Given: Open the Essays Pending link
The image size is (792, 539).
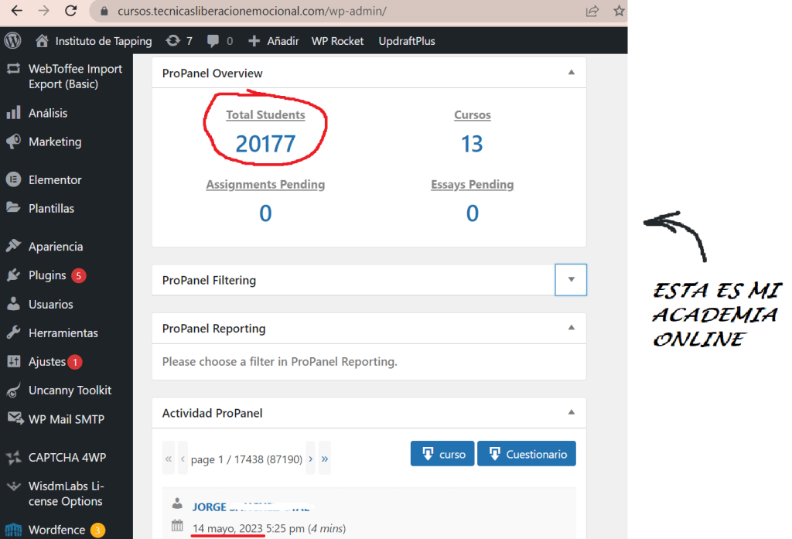Looking at the screenshot, I should click(x=473, y=184).
